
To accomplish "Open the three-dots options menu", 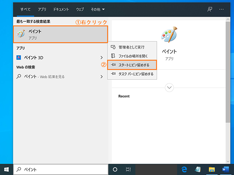I will click(x=222, y=9).
